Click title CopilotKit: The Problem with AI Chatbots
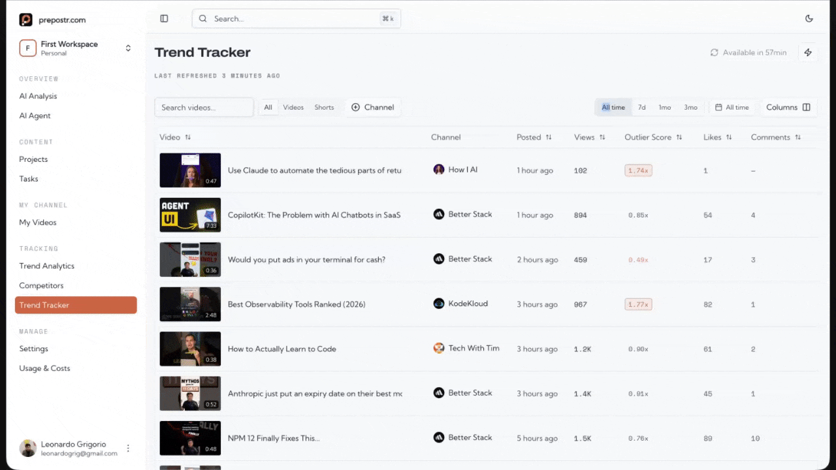This screenshot has width=836, height=470. [314, 215]
